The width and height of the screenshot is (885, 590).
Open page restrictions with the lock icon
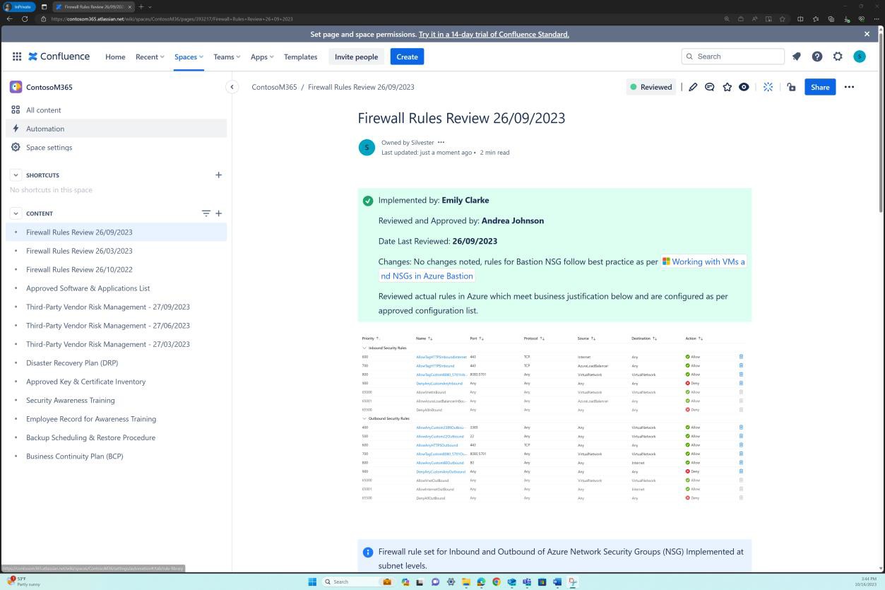tap(791, 87)
